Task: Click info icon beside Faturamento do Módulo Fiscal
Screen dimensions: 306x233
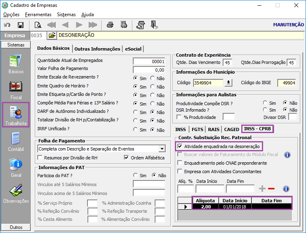Action: [287, 155]
